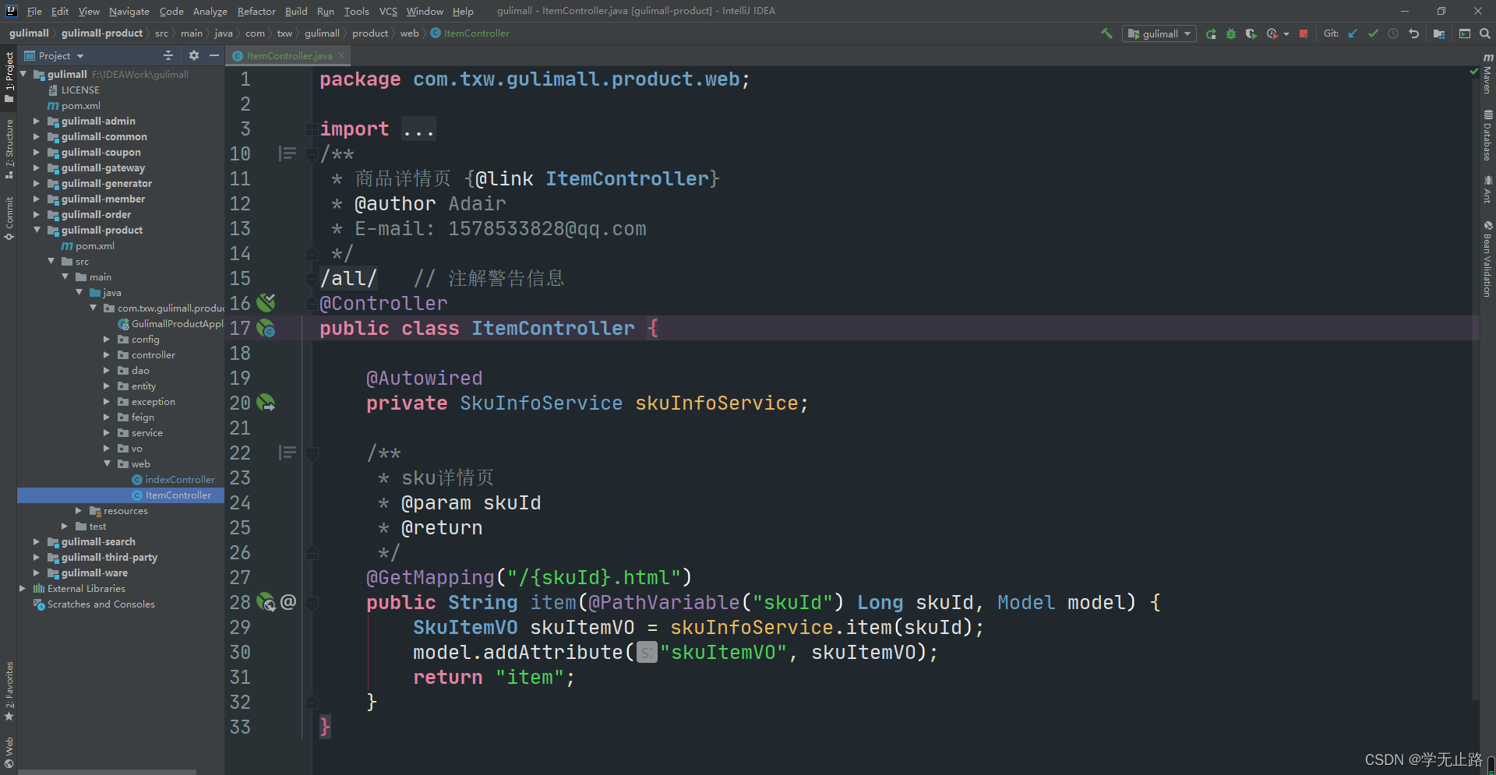The image size is (1496, 775).
Task: Click the @ URL mapping icon on line 28
Action: point(288,601)
